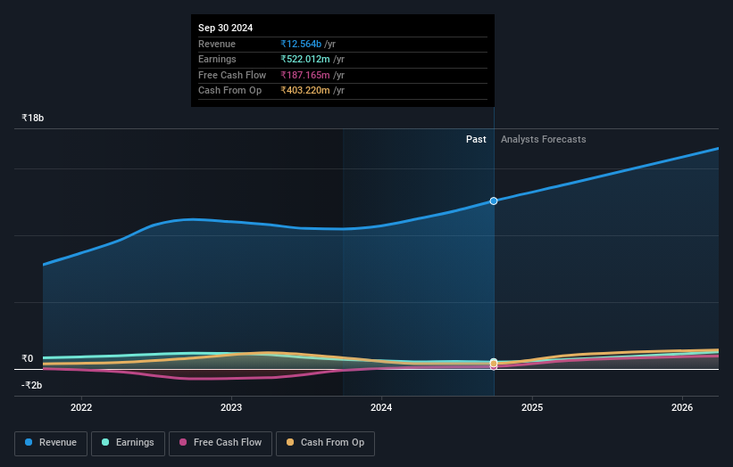This screenshot has width=733, height=467.
Task: Click the blue Revenue legend dot
Action: [x=29, y=442]
